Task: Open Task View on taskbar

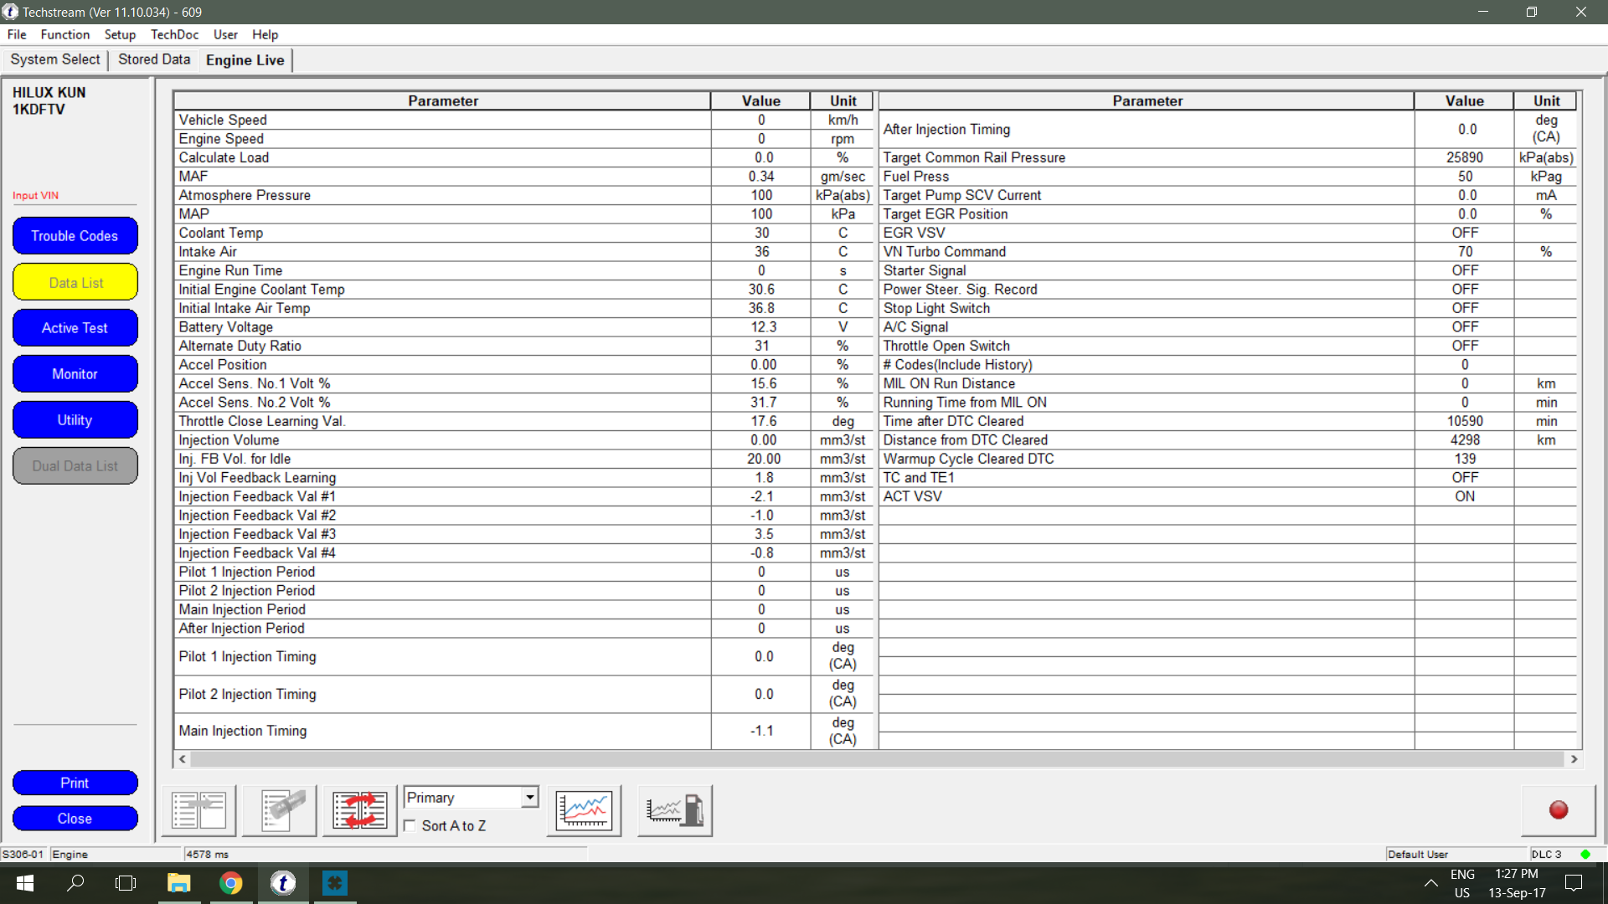Action: (126, 883)
